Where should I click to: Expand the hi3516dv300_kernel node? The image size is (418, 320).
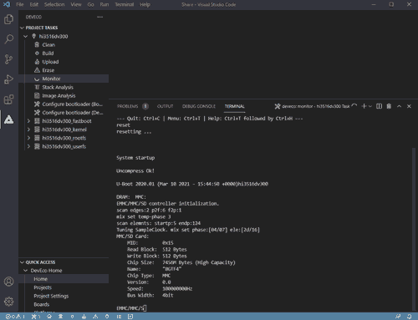tap(28, 130)
